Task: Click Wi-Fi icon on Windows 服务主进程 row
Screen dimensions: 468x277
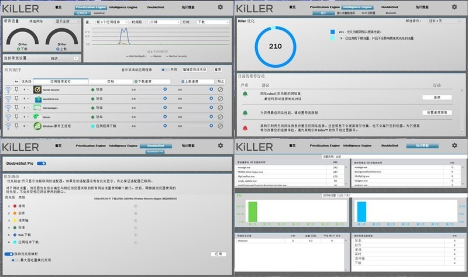Action: coord(8,126)
